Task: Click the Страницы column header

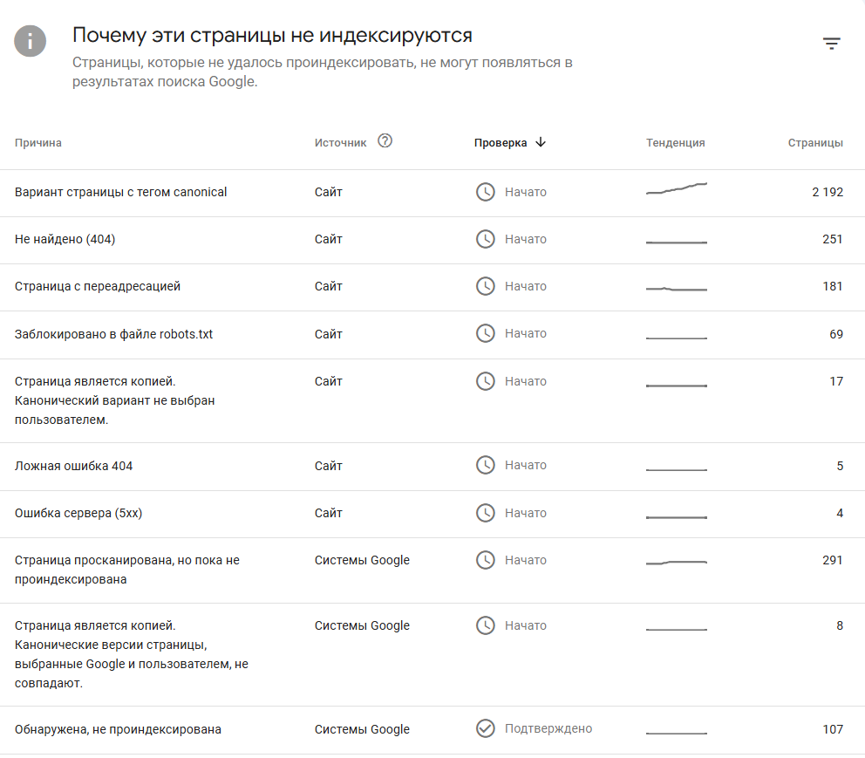Action: click(x=815, y=143)
